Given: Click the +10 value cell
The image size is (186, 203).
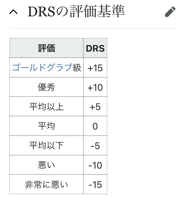Looking at the screenshot, I should coord(95,87).
